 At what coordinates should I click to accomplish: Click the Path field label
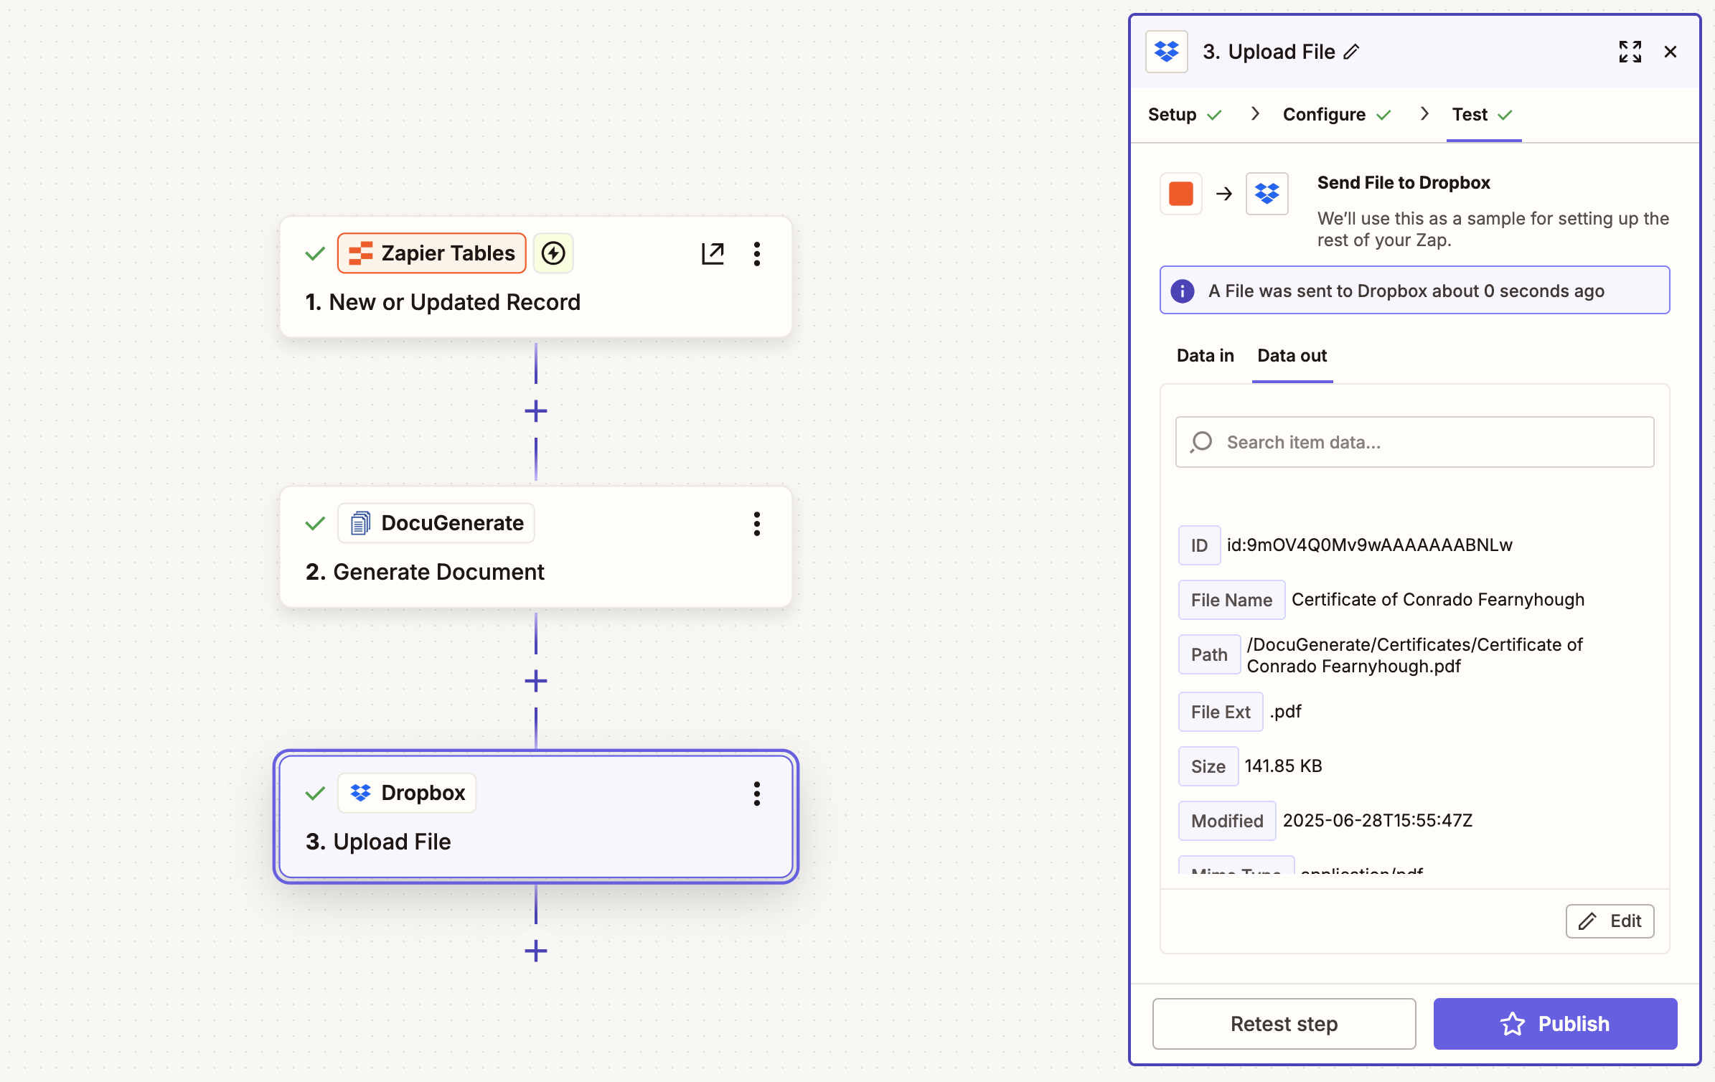[1209, 654]
